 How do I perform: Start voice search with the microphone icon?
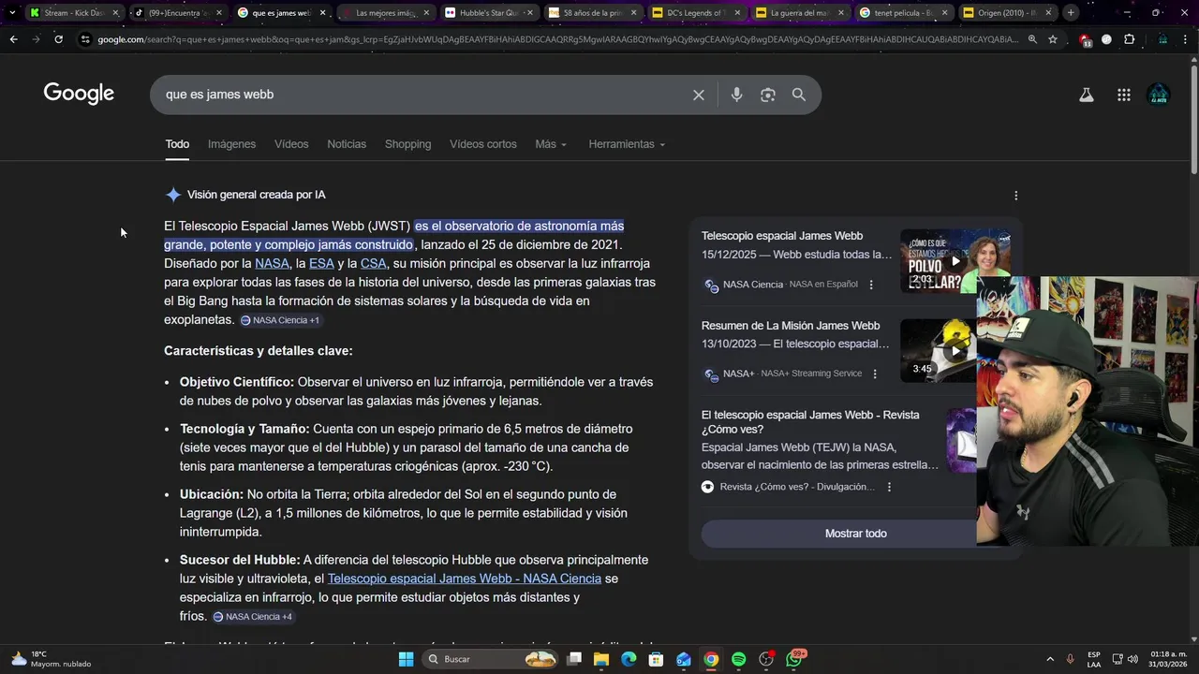pyautogui.click(x=736, y=95)
